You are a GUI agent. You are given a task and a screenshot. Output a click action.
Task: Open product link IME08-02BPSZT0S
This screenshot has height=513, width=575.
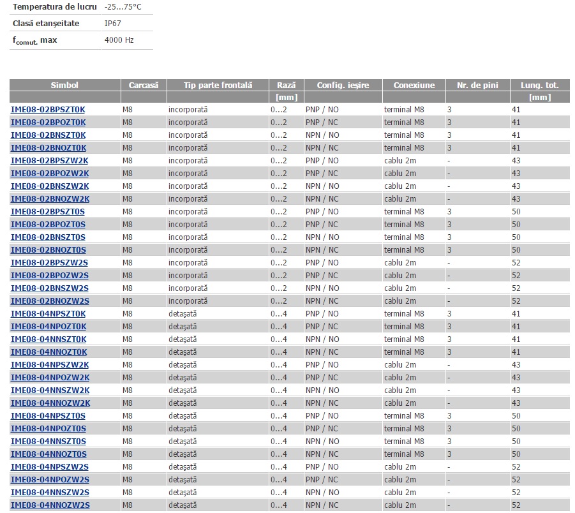click(48, 212)
